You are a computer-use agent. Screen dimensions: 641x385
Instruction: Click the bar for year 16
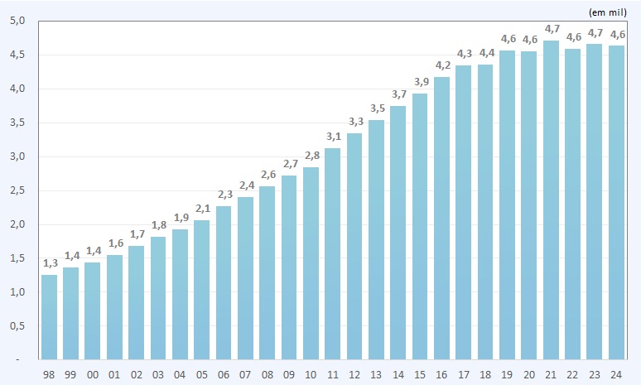441,219
